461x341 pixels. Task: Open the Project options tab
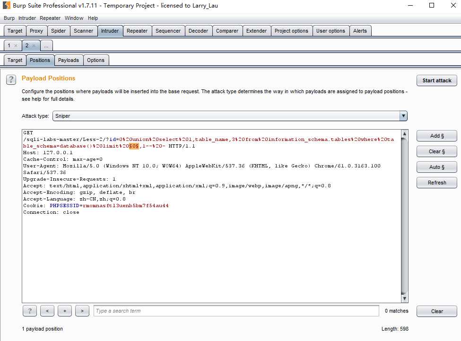click(291, 31)
